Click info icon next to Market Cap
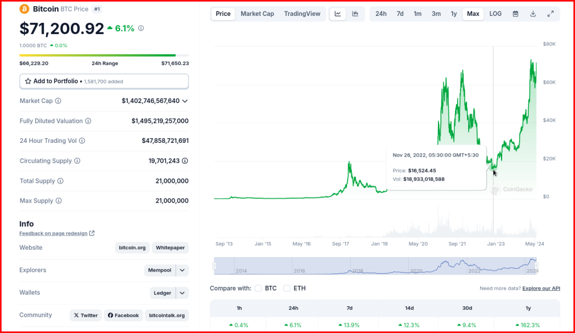Screen dimensions: 575x333 coord(58,101)
